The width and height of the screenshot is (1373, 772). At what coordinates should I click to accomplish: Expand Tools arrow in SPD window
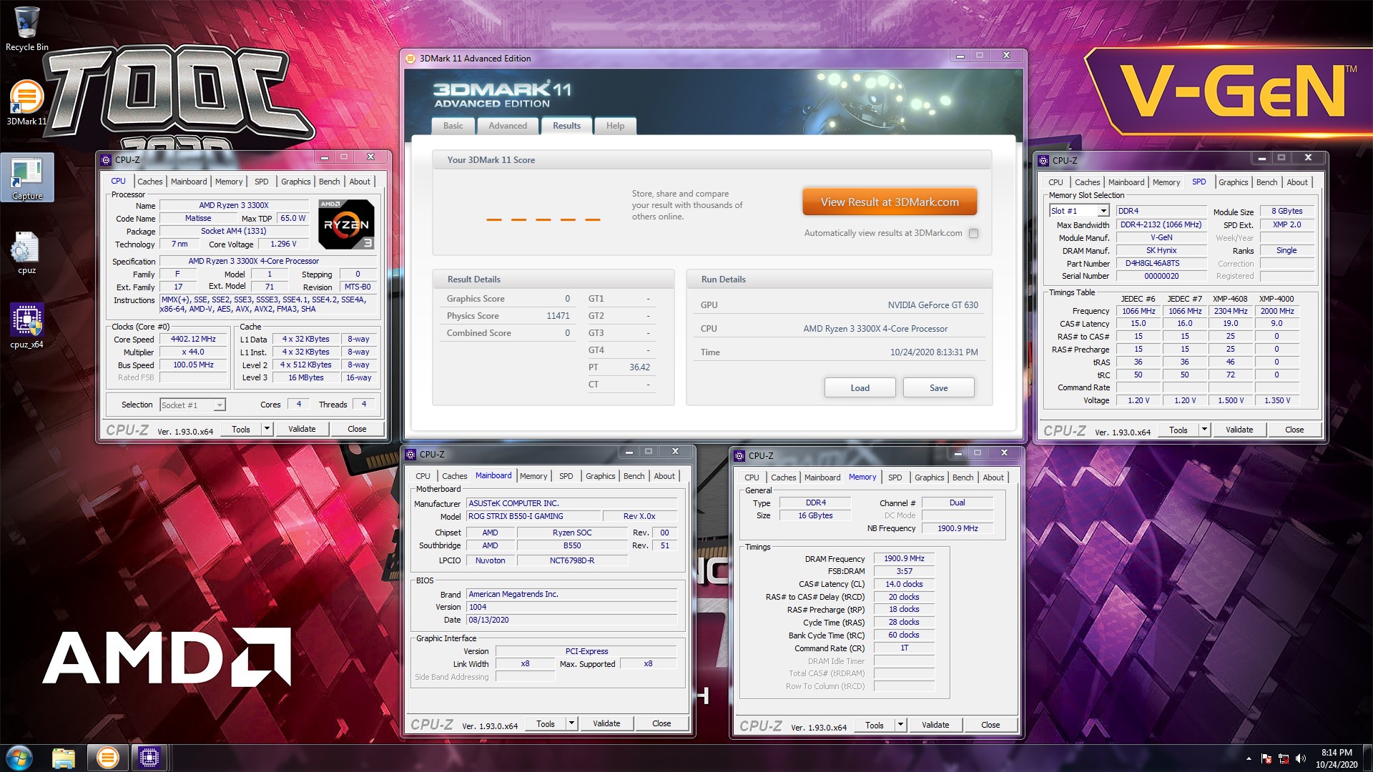tap(1204, 430)
